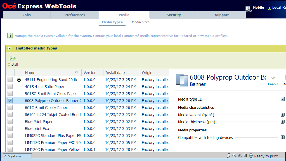
Task: Click the Local Key Operator user icon
Action: 269,8
